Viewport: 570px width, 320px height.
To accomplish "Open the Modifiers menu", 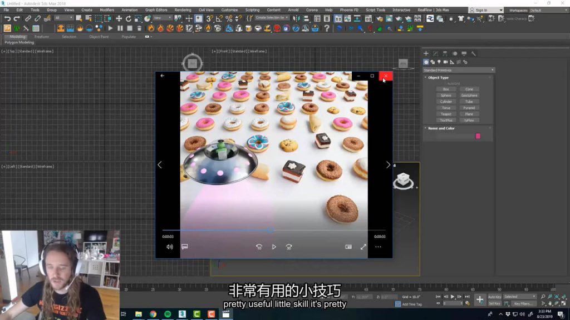I will (x=107, y=10).
